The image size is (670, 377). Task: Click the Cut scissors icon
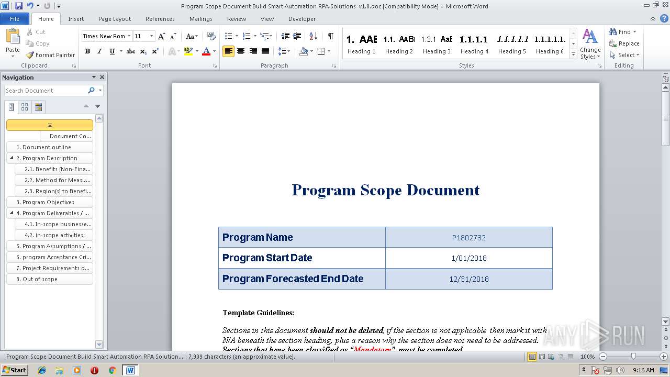[30, 32]
